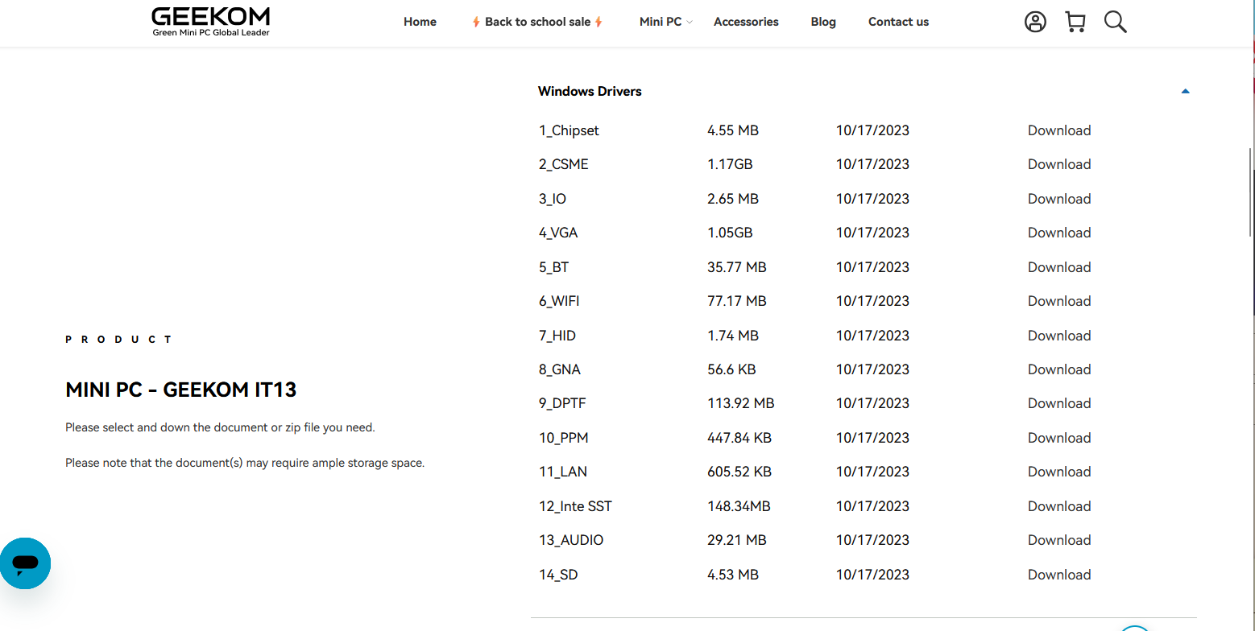Download the 5_BT driver

1059,267
